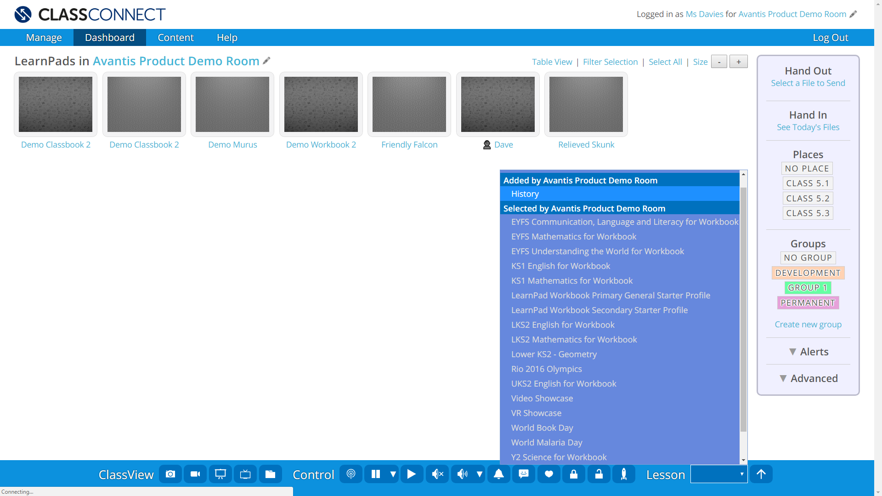Screen dimensions: 882x496
Task: Select the pink PERMANENT group tag
Action: [808, 303]
